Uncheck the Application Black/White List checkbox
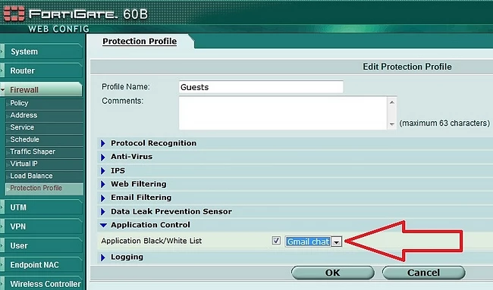493x290 pixels. 276,241
